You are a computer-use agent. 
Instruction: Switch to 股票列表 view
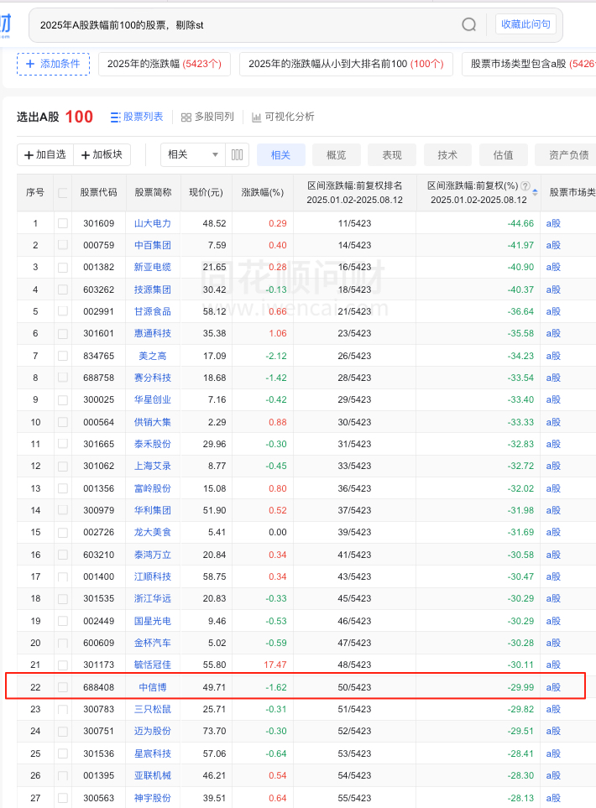pyautogui.click(x=137, y=117)
